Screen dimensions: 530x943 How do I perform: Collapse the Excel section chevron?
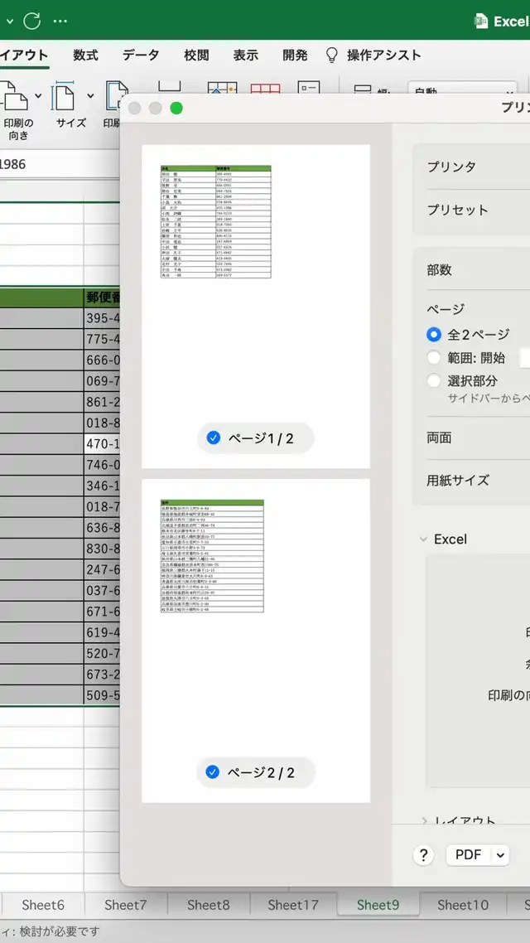click(423, 539)
